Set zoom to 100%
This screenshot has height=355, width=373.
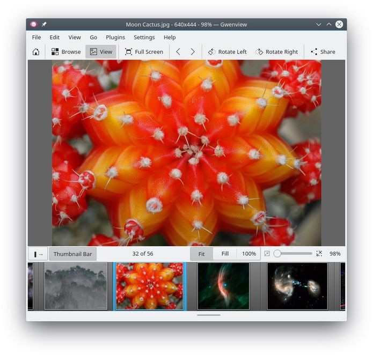click(249, 254)
